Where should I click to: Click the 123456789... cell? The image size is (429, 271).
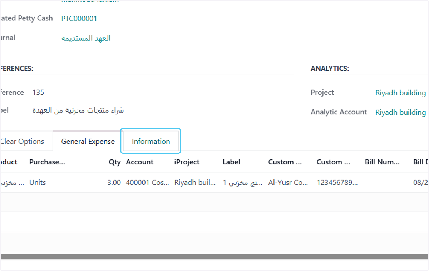(337, 182)
